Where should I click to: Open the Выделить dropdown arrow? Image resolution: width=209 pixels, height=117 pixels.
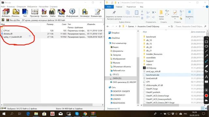(x=189, y=19)
